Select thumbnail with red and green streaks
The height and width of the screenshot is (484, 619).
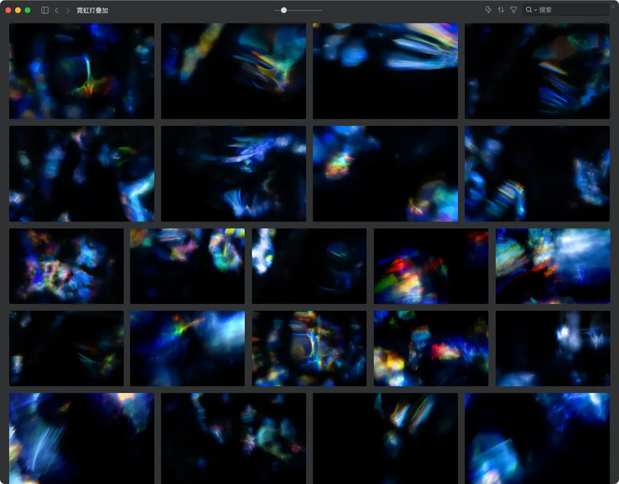click(x=431, y=266)
